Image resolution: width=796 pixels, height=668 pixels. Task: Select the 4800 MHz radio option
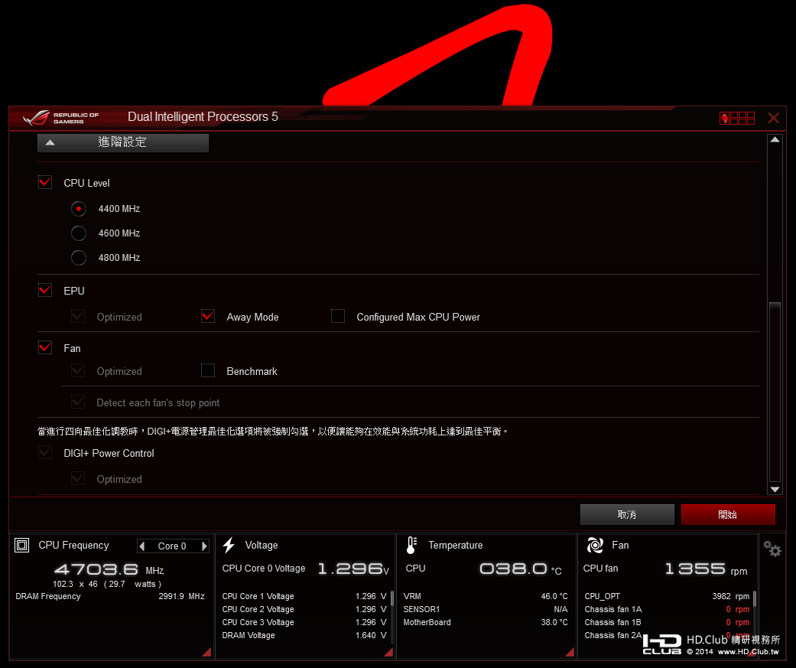tap(79, 258)
